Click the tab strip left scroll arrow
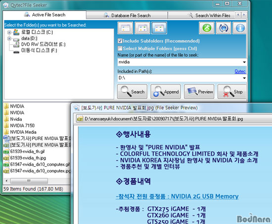Screen dimensions: 272x224 (x=238, y=15)
